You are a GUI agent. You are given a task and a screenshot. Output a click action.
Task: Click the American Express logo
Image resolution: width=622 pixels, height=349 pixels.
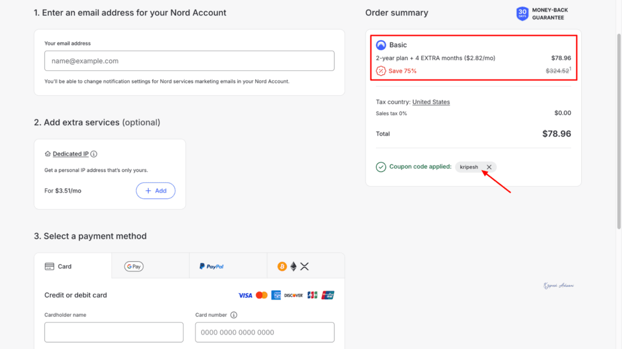coord(276,295)
